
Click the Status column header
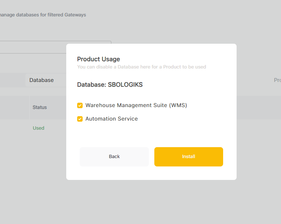coord(40,107)
